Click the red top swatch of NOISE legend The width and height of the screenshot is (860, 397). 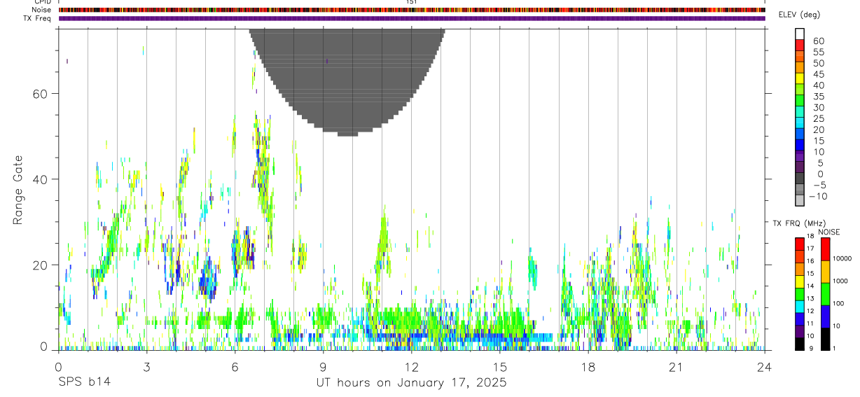coord(826,249)
